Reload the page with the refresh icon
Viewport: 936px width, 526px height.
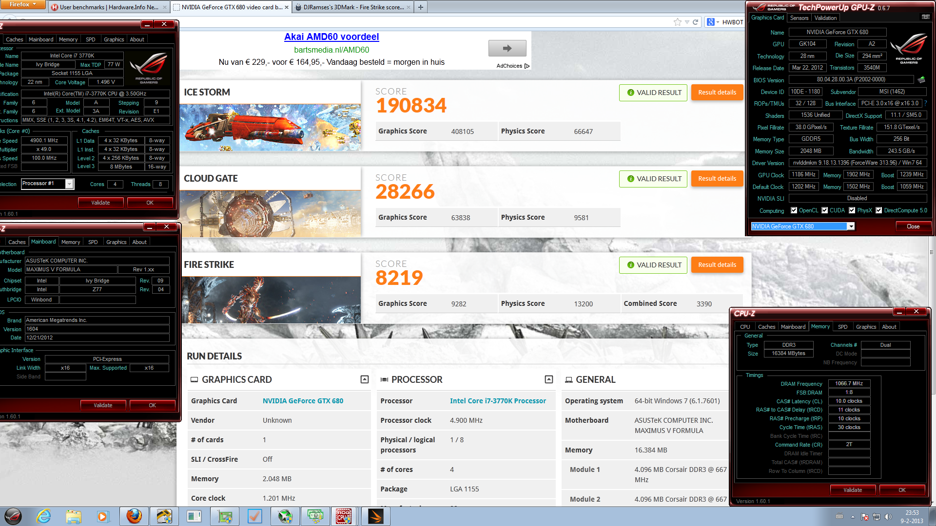point(696,22)
